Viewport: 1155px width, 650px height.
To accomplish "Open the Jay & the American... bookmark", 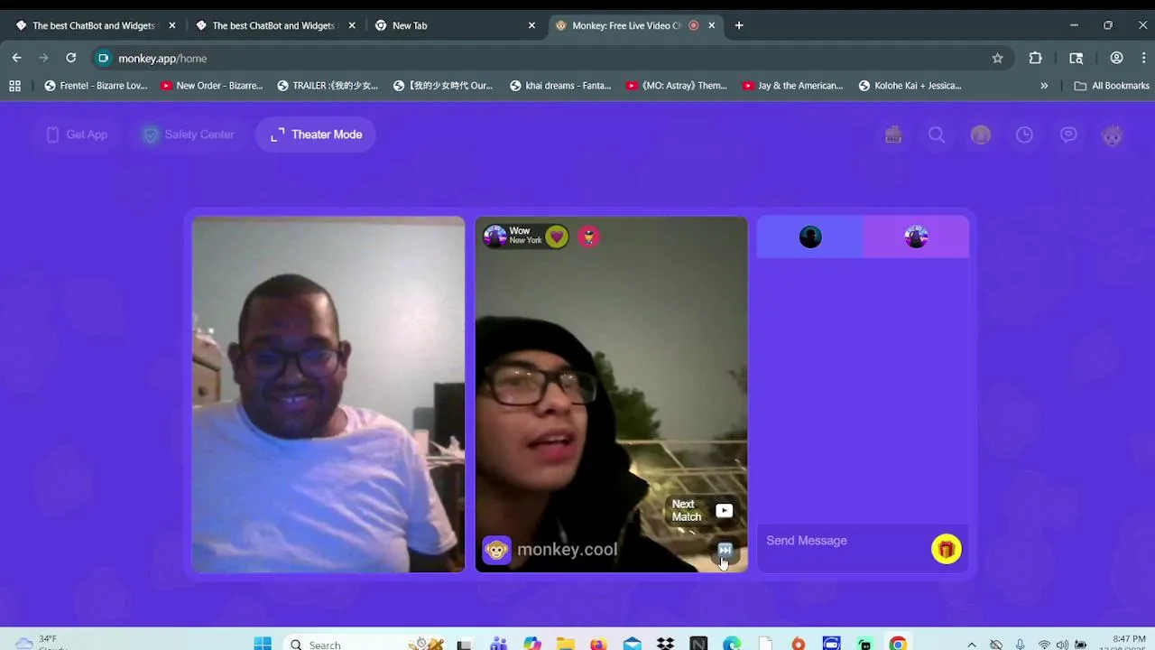I will click(792, 86).
